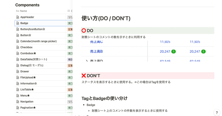Viewport: 222px width, 116px height.
Task: Open the Drawer component page
Action: 25,71
